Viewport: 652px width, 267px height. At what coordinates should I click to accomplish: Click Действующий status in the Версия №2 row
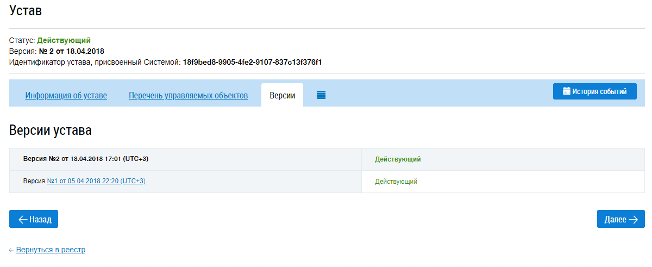pyautogui.click(x=398, y=159)
